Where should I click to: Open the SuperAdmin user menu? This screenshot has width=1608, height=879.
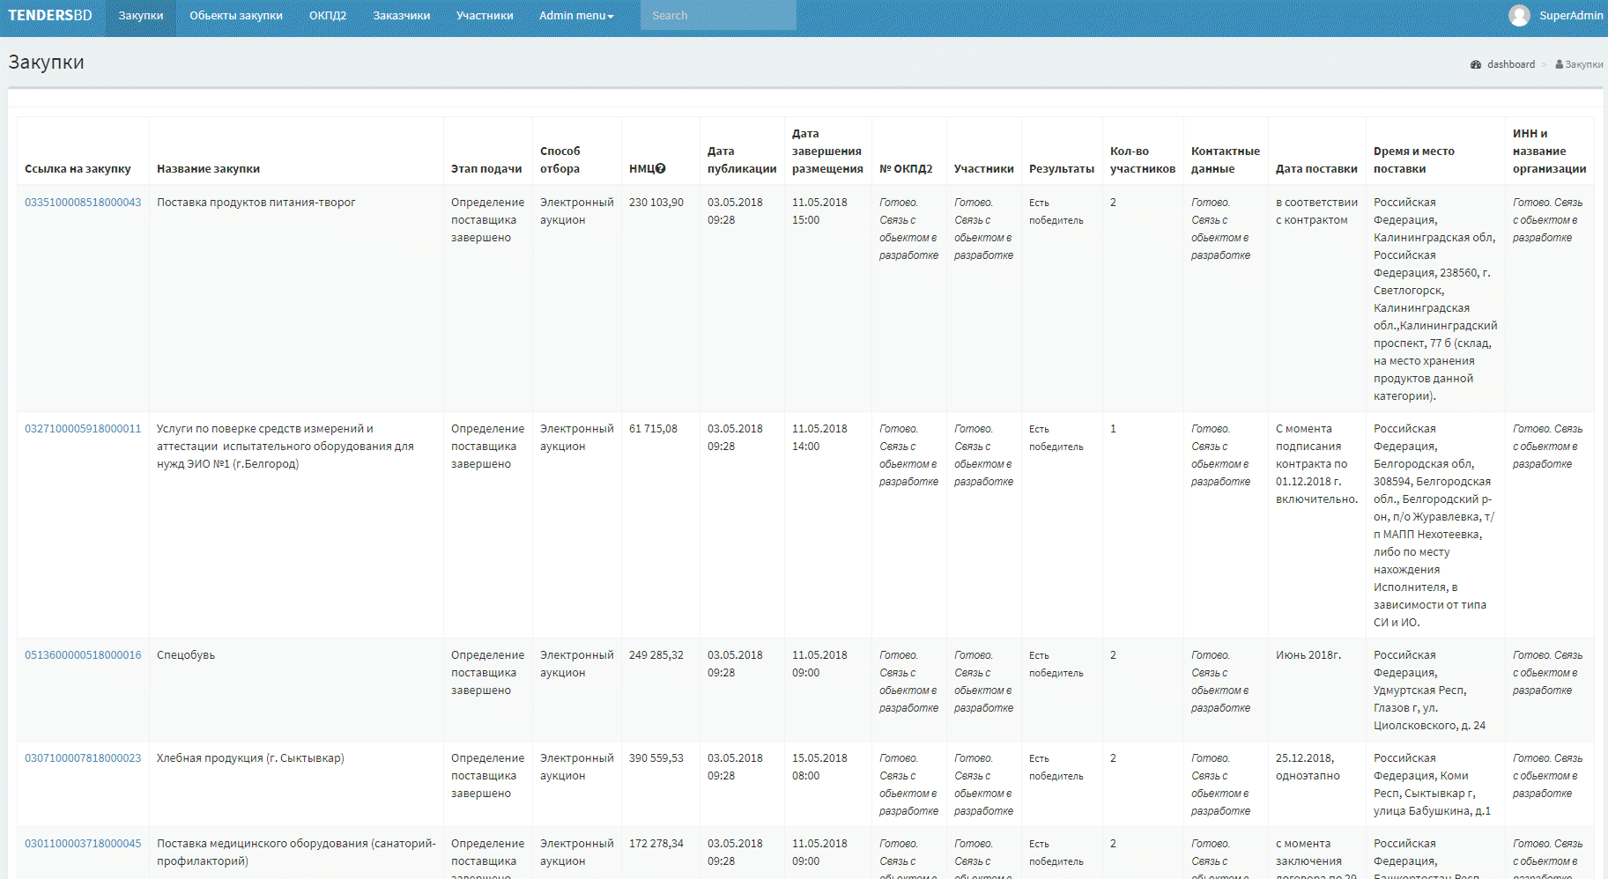point(1555,15)
